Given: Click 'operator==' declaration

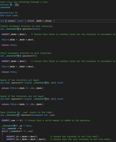Looking at the screenshot, I should point(17,83).
